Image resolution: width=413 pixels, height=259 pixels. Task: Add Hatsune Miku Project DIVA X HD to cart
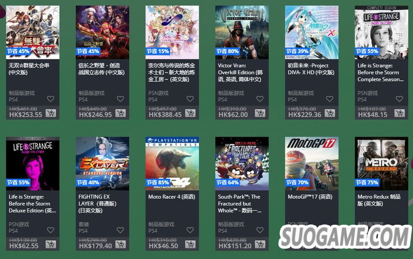[330, 113]
